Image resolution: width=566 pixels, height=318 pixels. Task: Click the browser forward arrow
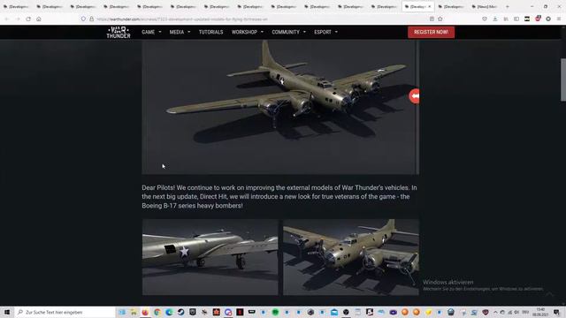tap(18, 19)
